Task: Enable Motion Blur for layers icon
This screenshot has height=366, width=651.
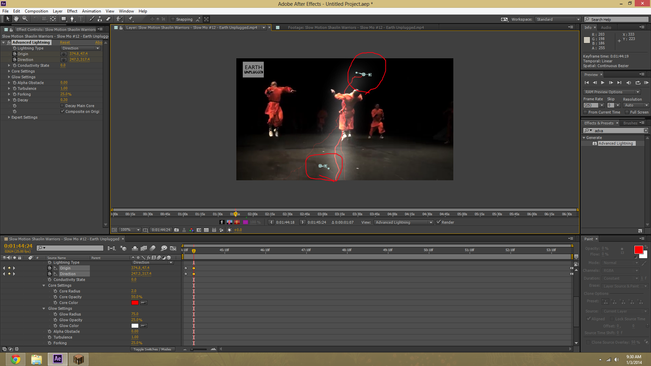Action: point(153,248)
